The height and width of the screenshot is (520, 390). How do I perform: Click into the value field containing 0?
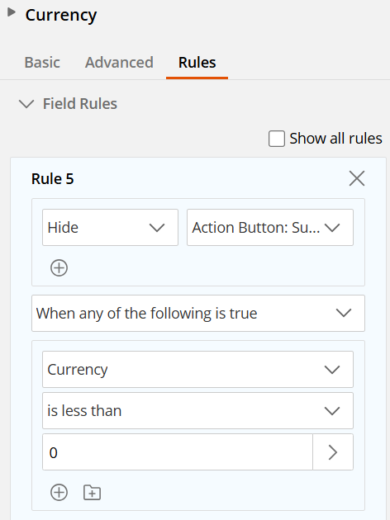coord(178,452)
